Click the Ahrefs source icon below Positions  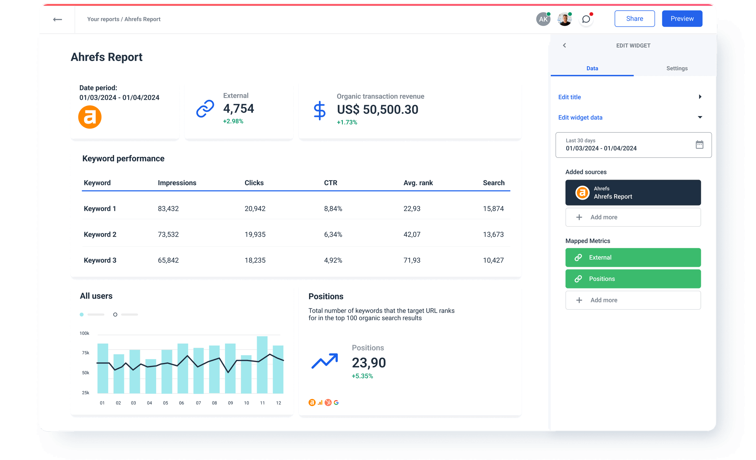coord(312,403)
